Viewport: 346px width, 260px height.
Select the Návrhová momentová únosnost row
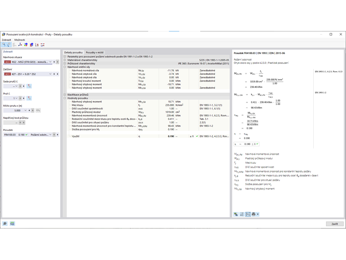point(148,115)
